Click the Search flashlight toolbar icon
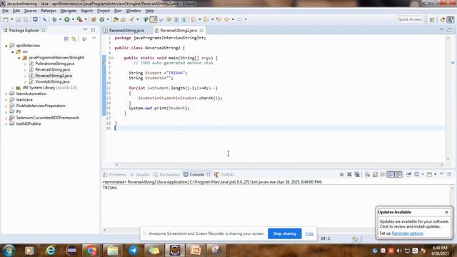The image size is (457, 257). [131, 19]
